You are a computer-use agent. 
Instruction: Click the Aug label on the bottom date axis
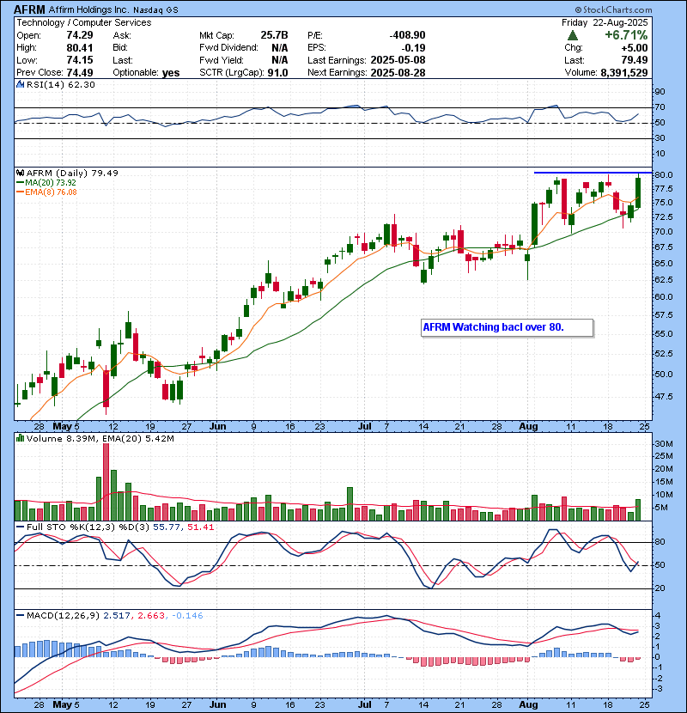[x=528, y=704]
